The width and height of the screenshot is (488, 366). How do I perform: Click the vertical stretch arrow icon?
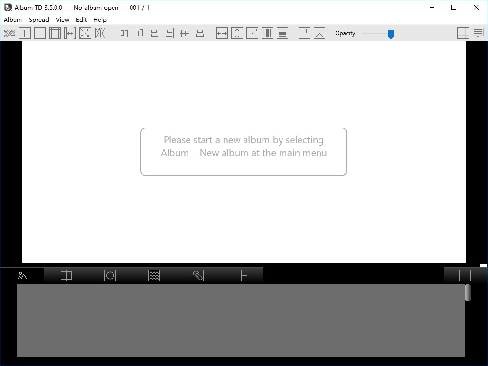(x=237, y=33)
